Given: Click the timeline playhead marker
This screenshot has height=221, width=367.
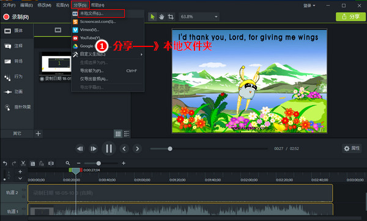Looking at the screenshot, I should pos(75,170).
